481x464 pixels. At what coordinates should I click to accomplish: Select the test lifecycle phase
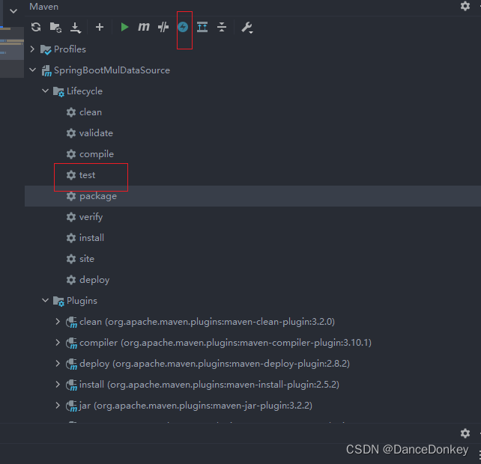click(87, 175)
